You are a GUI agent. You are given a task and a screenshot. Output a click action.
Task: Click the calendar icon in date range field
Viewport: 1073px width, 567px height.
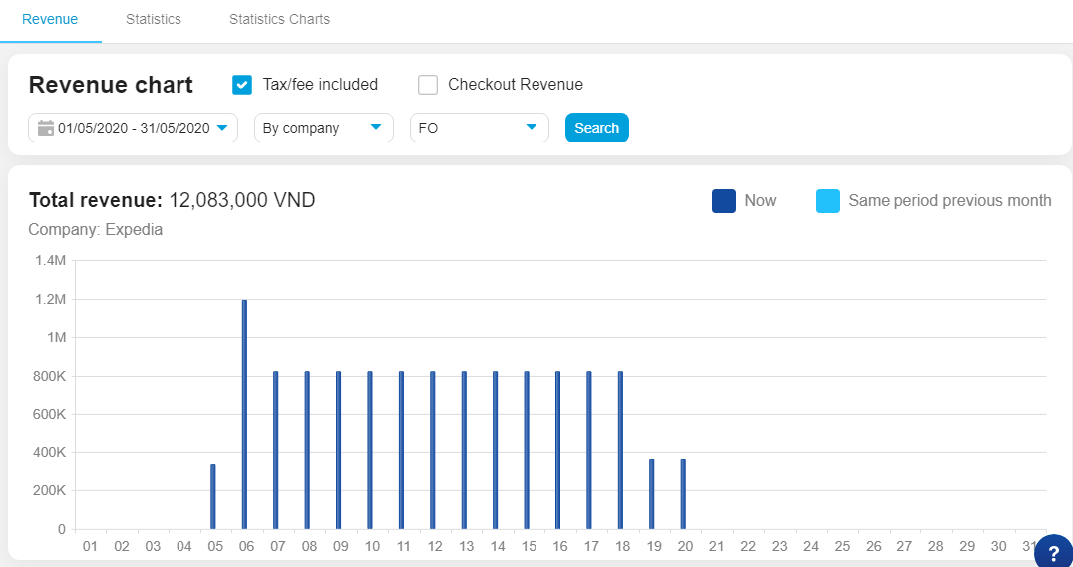pos(45,128)
